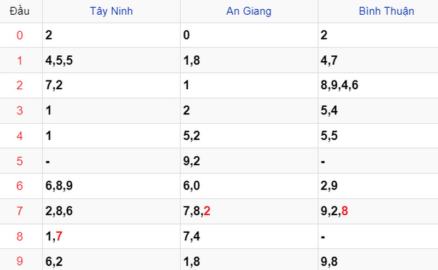This screenshot has width=438, height=270.
Task: Open the Tây Ninh column header link
Action: 112,11
